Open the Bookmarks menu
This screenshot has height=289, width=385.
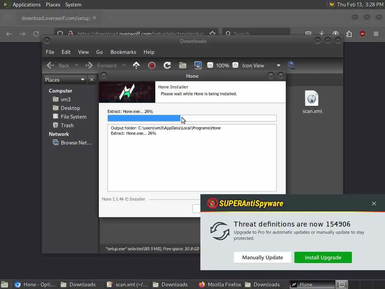click(x=123, y=52)
